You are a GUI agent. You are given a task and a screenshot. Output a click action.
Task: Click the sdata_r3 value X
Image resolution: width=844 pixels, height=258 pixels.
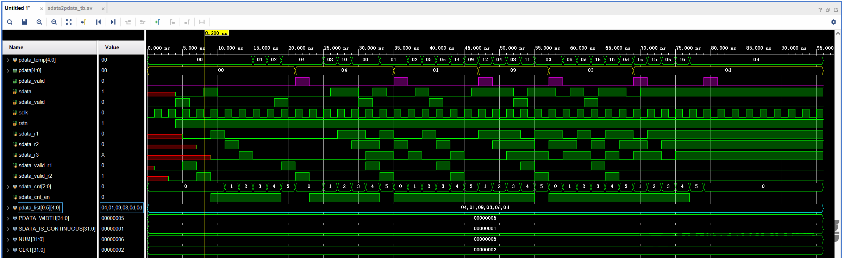pos(103,155)
